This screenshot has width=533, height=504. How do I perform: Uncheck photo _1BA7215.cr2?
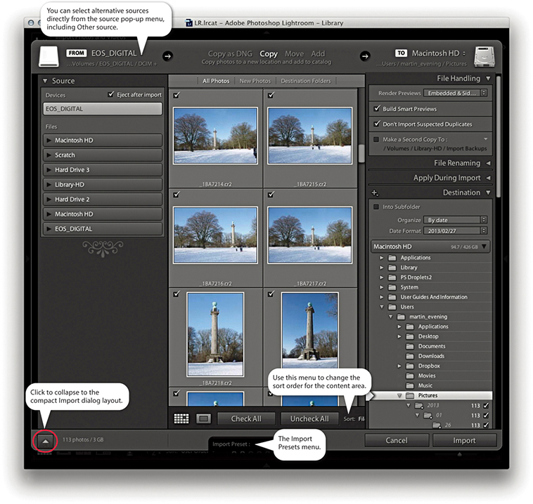[x=271, y=95]
